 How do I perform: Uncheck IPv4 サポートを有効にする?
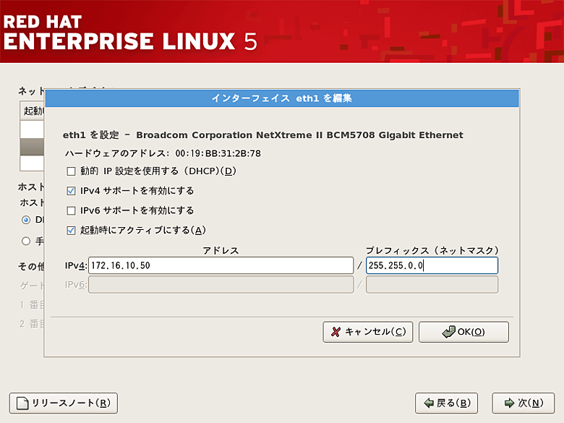[x=71, y=191]
